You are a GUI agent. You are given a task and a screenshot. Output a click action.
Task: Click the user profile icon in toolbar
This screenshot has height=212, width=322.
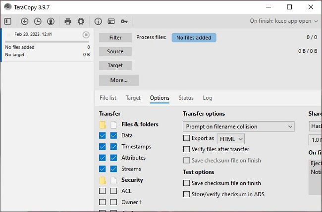click(51, 21)
